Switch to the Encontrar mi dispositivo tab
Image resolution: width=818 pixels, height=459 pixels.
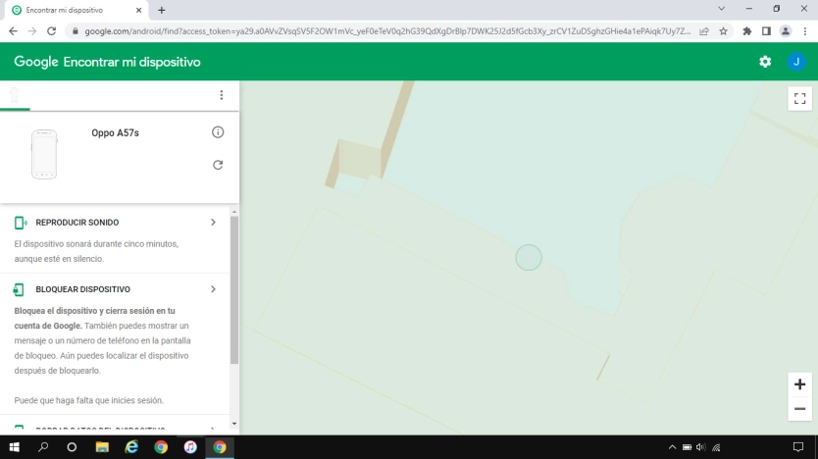[77, 11]
